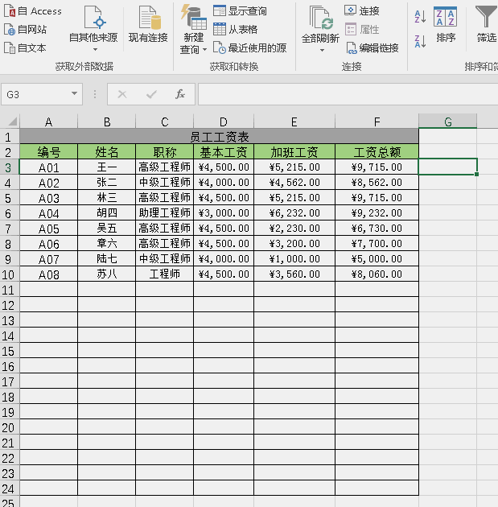Select row 1 header
This screenshot has width=498, height=507.
pos(10,137)
